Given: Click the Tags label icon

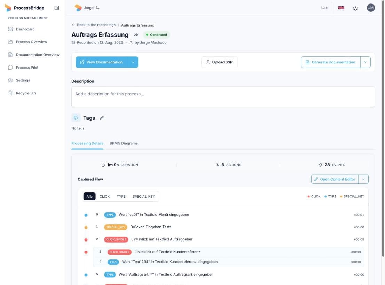Looking at the screenshot, I should point(76,118).
